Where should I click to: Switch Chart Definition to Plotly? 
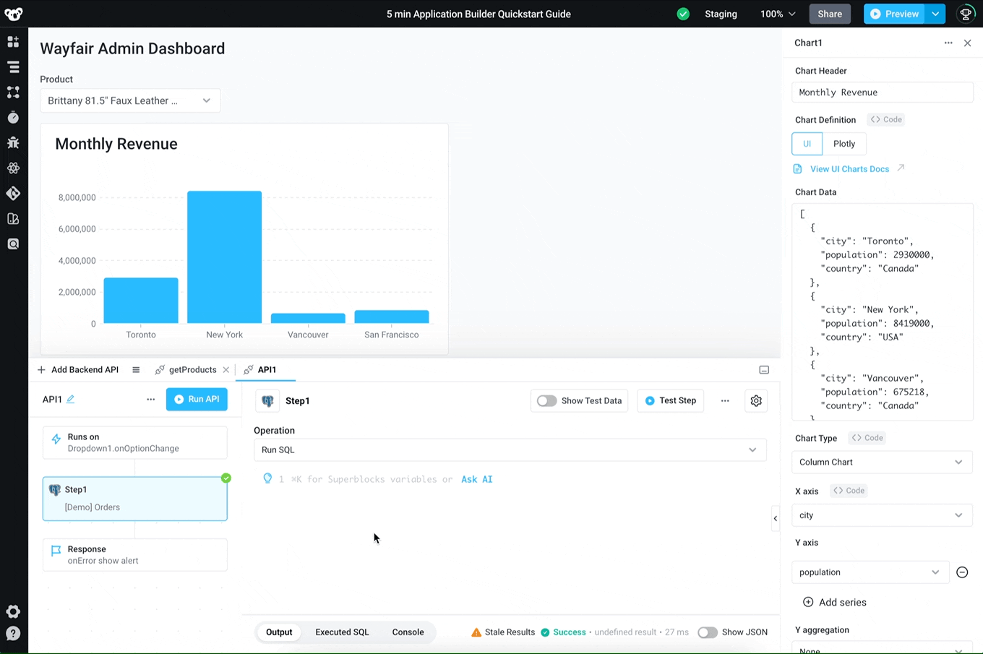point(844,144)
